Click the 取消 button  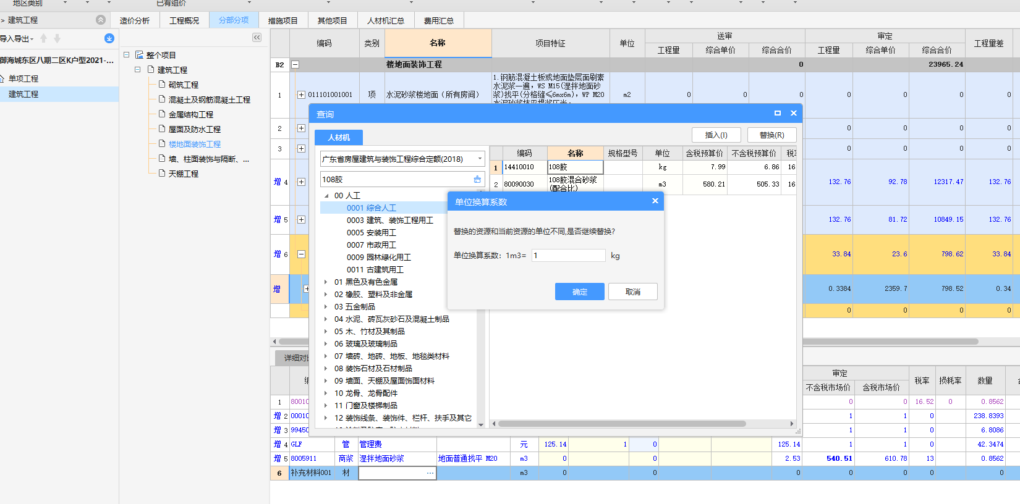(633, 292)
